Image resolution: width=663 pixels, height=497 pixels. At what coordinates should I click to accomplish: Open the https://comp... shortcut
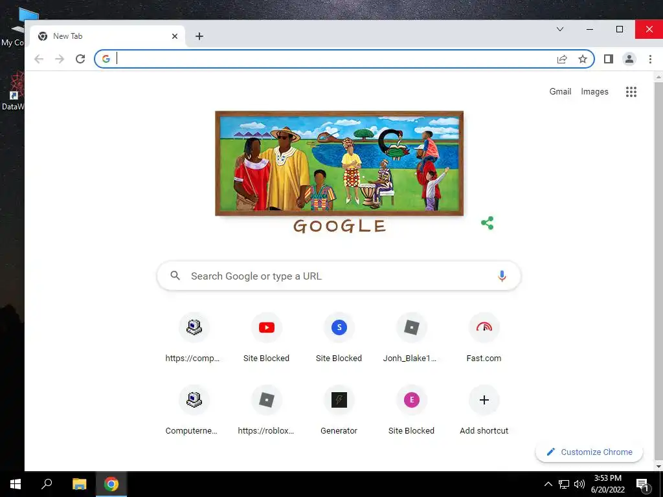tap(194, 338)
